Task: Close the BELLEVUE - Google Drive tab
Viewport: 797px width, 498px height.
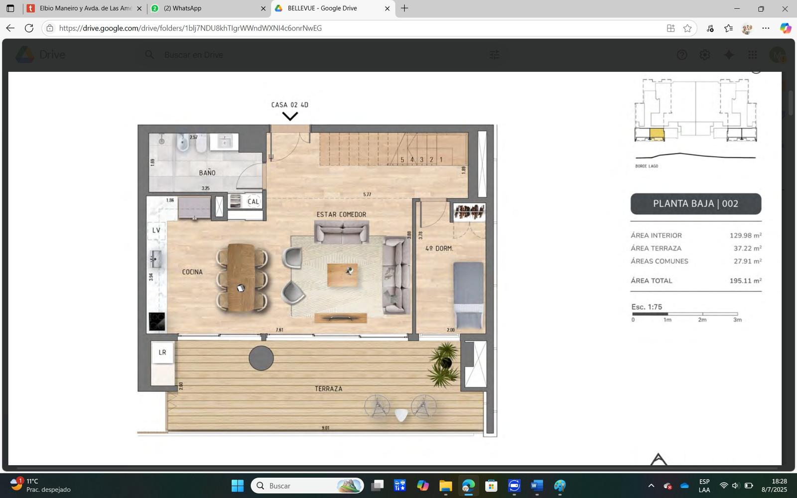Action: pos(387,8)
